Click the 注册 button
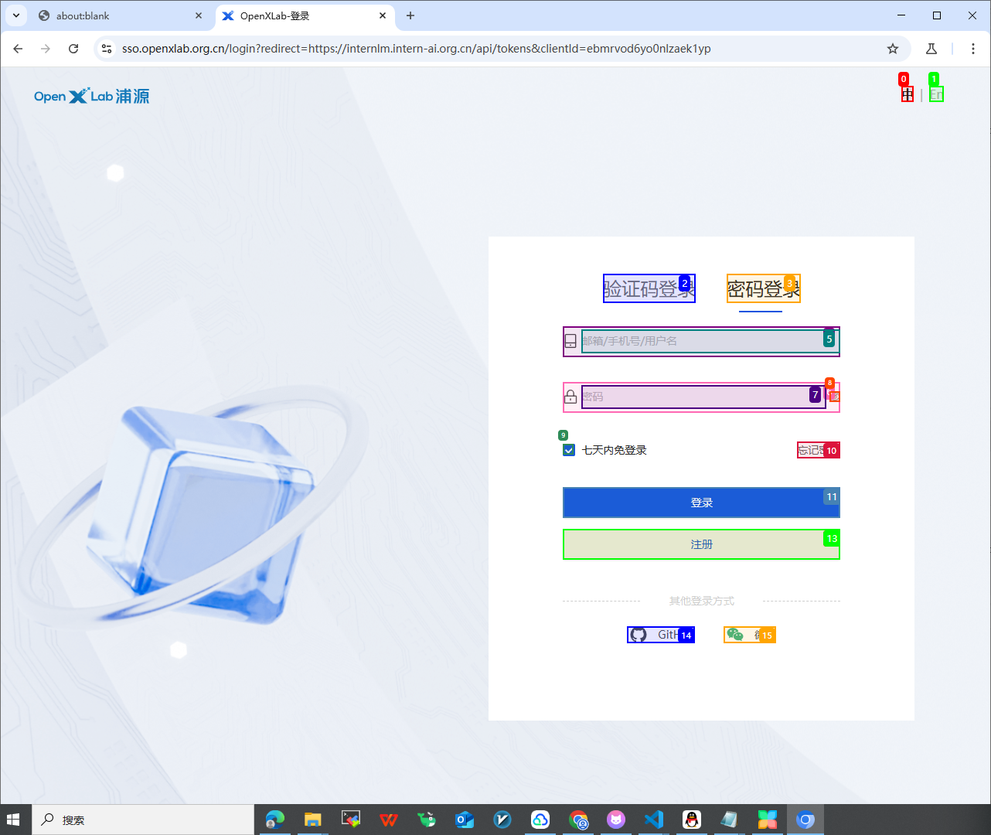Screen dimensions: 991x835 [701, 544]
